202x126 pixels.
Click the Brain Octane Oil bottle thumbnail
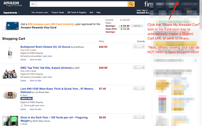[10, 53]
